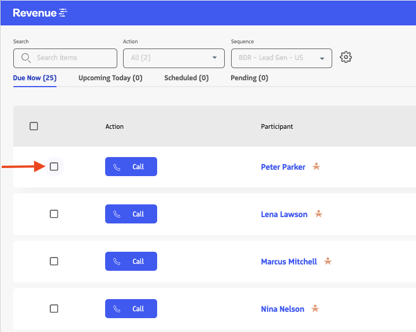
Task: Open settings via the gear icon
Action: [346, 57]
